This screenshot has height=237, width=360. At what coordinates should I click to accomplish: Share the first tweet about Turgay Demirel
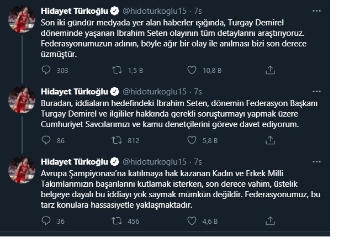click(x=270, y=70)
